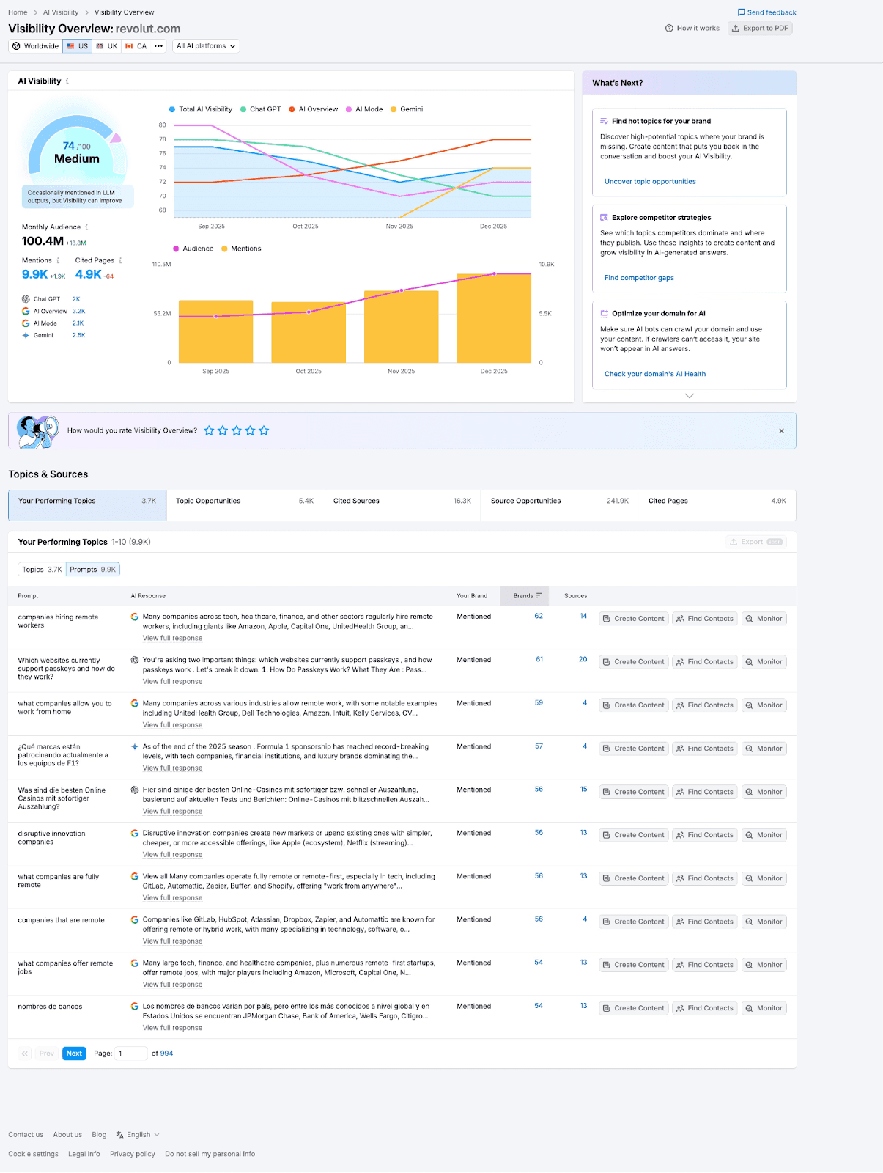
Task: Click the Page number input field
Action: pos(130,1054)
